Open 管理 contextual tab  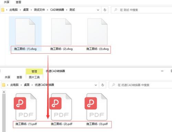pos(34,71)
